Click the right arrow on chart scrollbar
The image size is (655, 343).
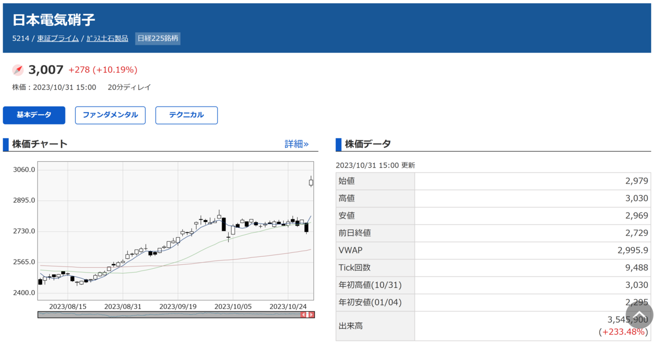[311, 315]
